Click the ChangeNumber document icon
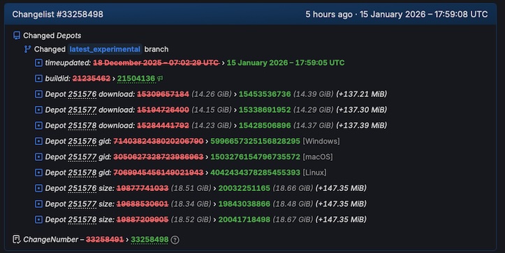505x253 pixels. (17, 239)
